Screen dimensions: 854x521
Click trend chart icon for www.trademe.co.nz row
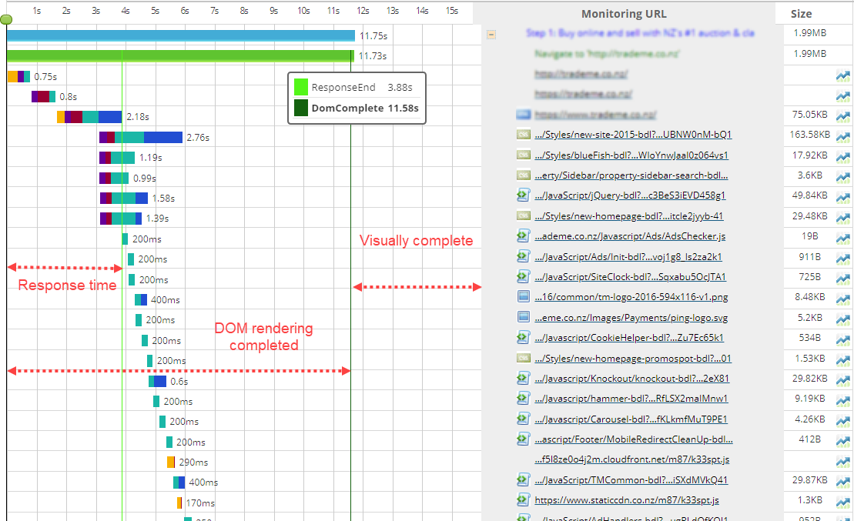click(x=842, y=115)
